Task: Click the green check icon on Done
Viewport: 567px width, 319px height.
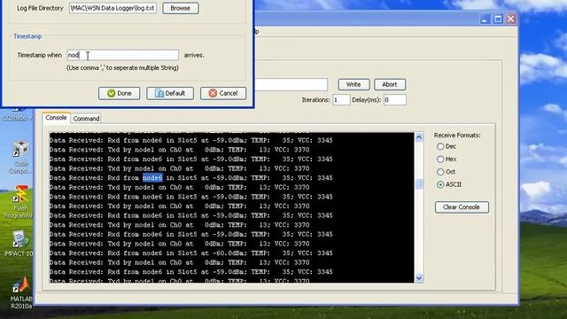Action: (x=111, y=93)
